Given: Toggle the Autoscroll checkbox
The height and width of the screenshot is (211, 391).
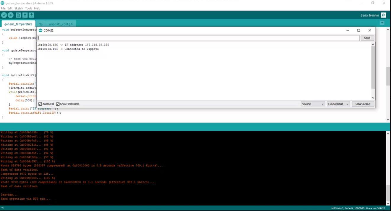Looking at the screenshot, I should click(40, 104).
